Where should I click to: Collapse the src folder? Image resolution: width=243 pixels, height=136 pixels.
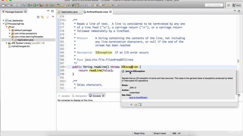coord(6,27)
